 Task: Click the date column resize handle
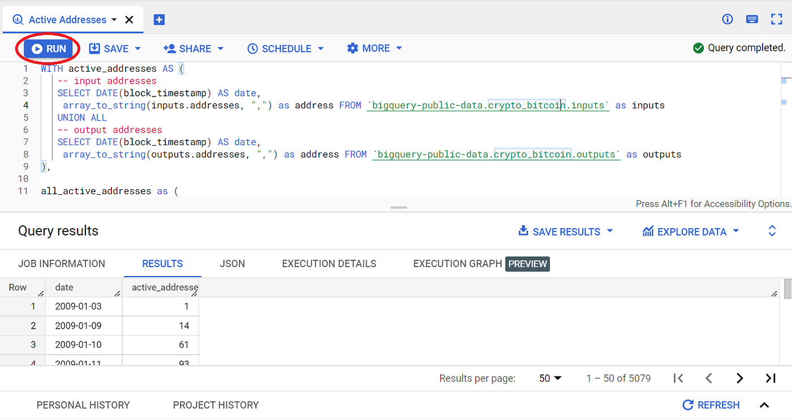118,293
